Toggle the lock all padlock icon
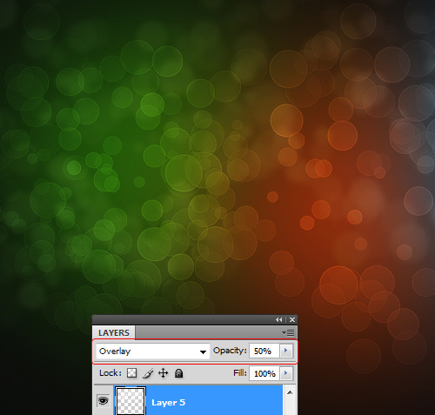 pos(179,373)
